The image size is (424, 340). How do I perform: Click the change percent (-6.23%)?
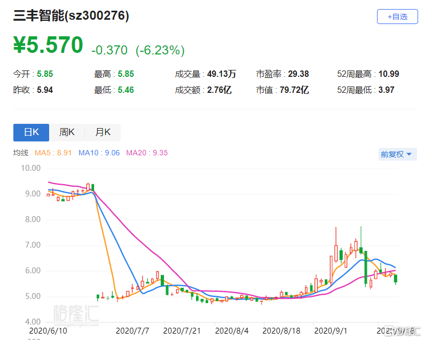(160, 50)
